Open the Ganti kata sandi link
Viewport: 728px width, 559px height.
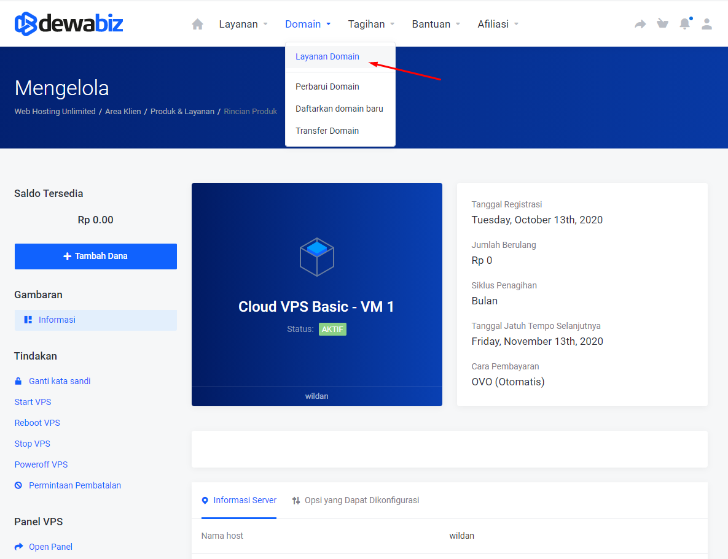(60, 381)
